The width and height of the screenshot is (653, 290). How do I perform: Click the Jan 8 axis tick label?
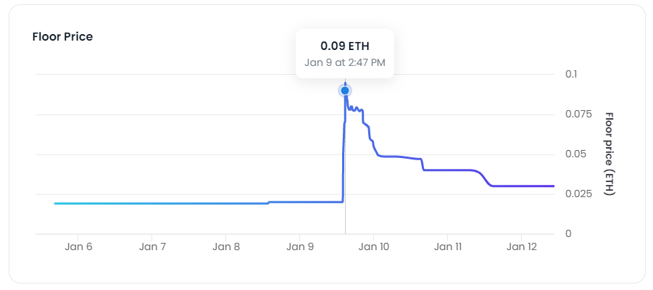pyautogui.click(x=226, y=247)
